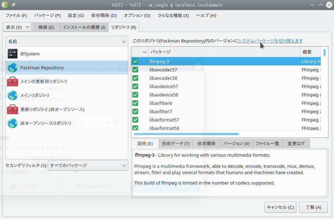Click the Packman Repository globe icon
This screenshot has width=334, height=219.
coord(13,68)
